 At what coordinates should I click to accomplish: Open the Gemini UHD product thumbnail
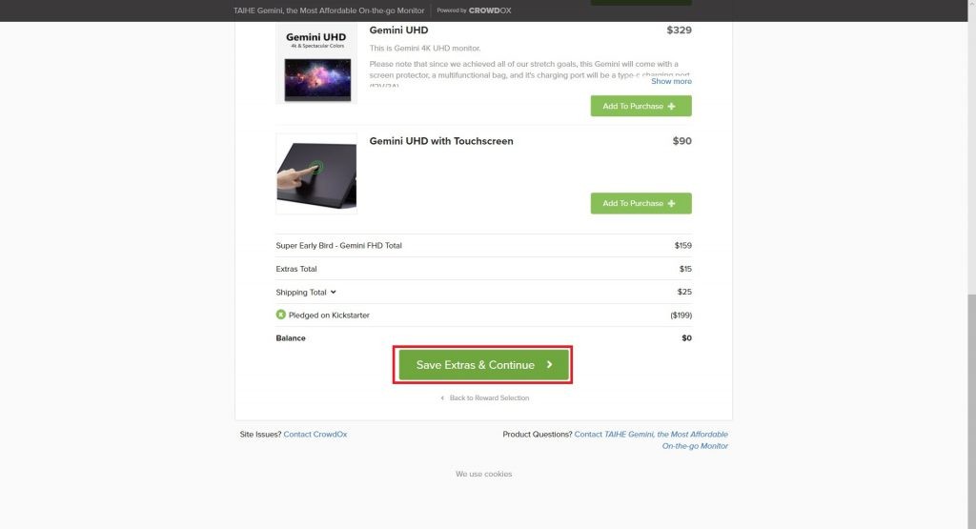316,64
